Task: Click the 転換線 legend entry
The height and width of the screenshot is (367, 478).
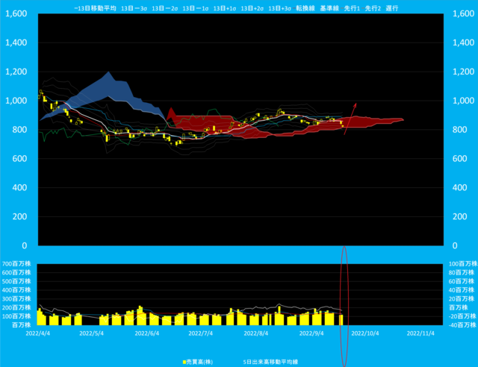Action: (x=305, y=8)
